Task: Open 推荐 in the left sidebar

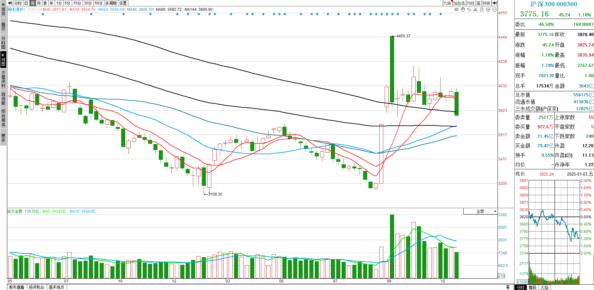Action: pos(3,12)
